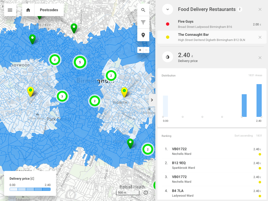268x201 pixels.
Task: Open map info near the scale bar
Action: [x=146, y=193]
